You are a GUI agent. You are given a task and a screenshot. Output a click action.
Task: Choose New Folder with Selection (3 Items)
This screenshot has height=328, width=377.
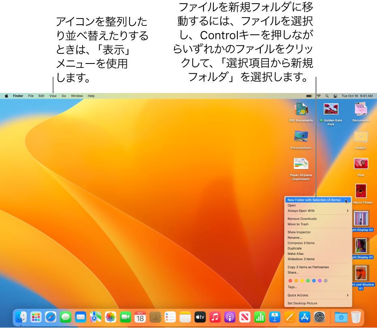314,200
